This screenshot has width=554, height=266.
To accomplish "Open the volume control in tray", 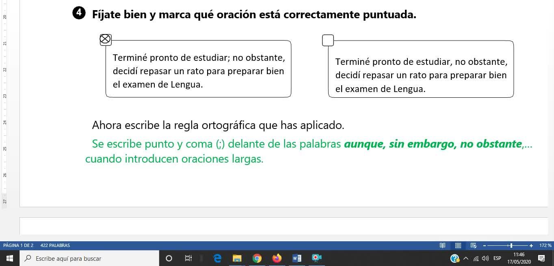I will pyautogui.click(x=485, y=258).
